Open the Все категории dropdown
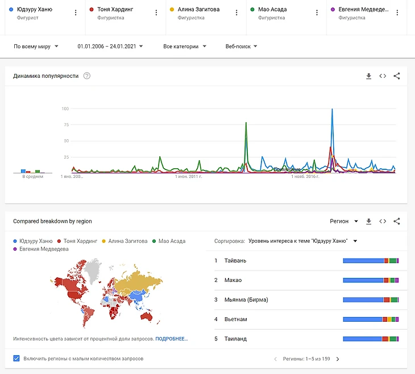The width and height of the screenshot is (415, 374). [184, 47]
